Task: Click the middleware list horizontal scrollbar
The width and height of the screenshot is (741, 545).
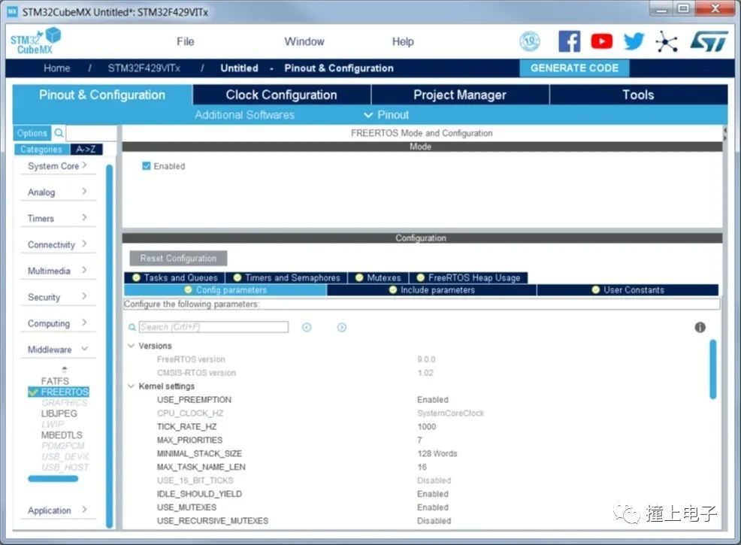Action: [x=53, y=479]
